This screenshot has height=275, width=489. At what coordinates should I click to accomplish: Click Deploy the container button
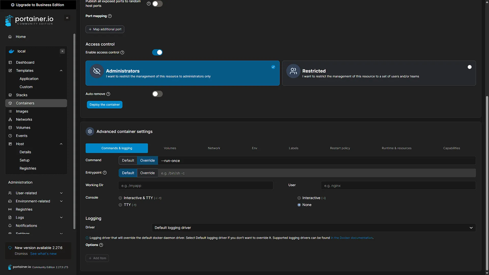[x=105, y=105]
